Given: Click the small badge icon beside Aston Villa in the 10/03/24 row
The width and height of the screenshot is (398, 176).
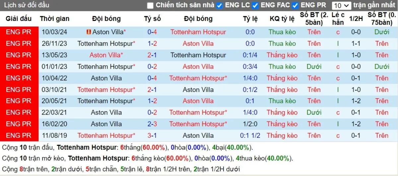Looking at the screenshot, I should click(89, 32).
